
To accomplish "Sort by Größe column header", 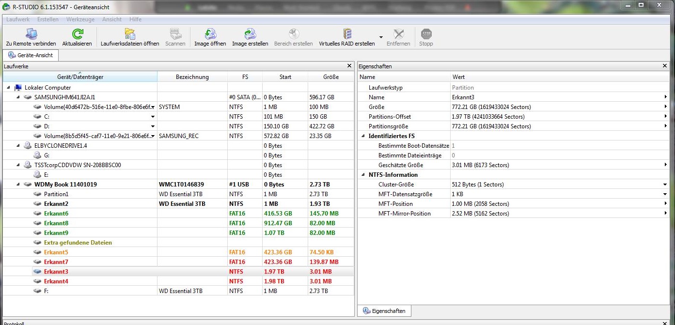I will [331, 77].
